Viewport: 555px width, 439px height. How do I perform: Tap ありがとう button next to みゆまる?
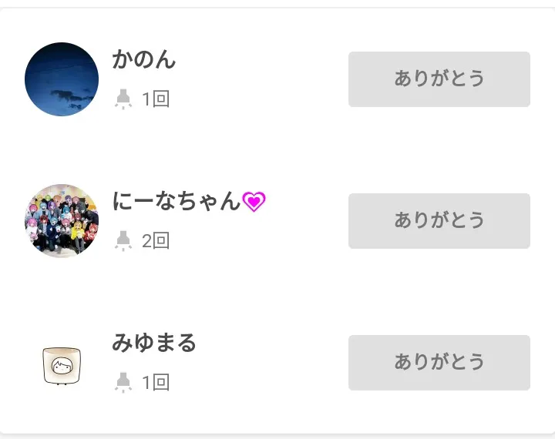pyautogui.click(x=439, y=363)
